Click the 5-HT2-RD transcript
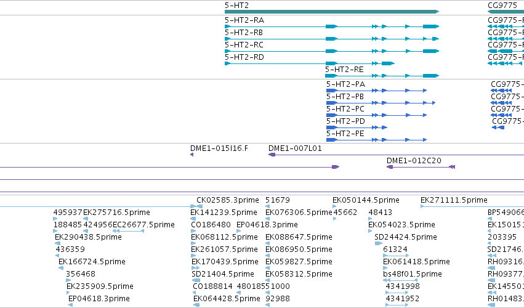Image resolution: width=524 pixels, height=308 pixels. (x=310, y=63)
